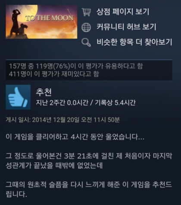Click the shopping cart store icon
Screen dimensions: 181x205
[86, 12]
